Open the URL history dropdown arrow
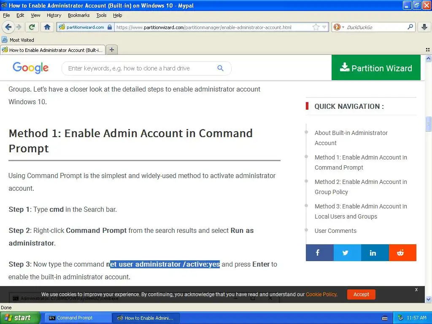Viewport: 432px width, 324px height. tap(324, 27)
